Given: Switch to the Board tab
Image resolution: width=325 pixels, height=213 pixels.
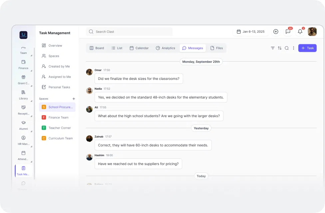Looking at the screenshot, I should click(97, 48).
